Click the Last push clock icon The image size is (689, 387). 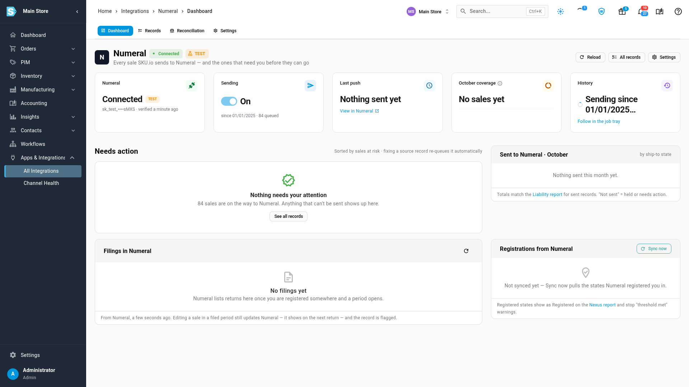(429, 86)
